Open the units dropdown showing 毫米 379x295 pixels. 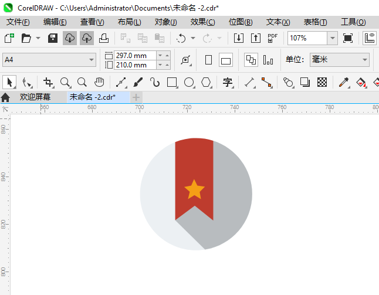[340, 60]
